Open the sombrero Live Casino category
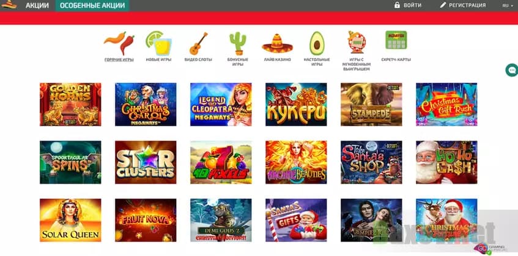 click(x=278, y=43)
